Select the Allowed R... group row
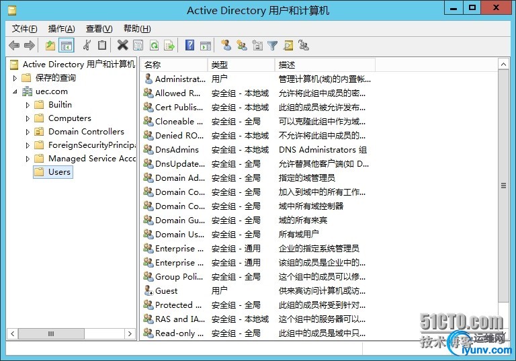516x361 pixels. 257,93
